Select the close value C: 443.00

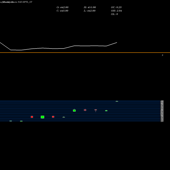pyautogui.click(x=62, y=11)
